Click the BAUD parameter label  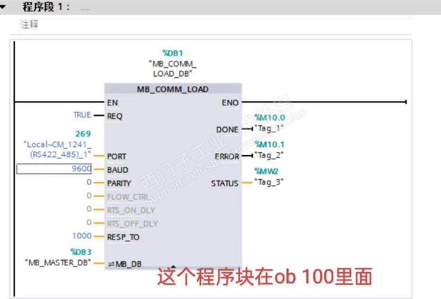pos(117,170)
